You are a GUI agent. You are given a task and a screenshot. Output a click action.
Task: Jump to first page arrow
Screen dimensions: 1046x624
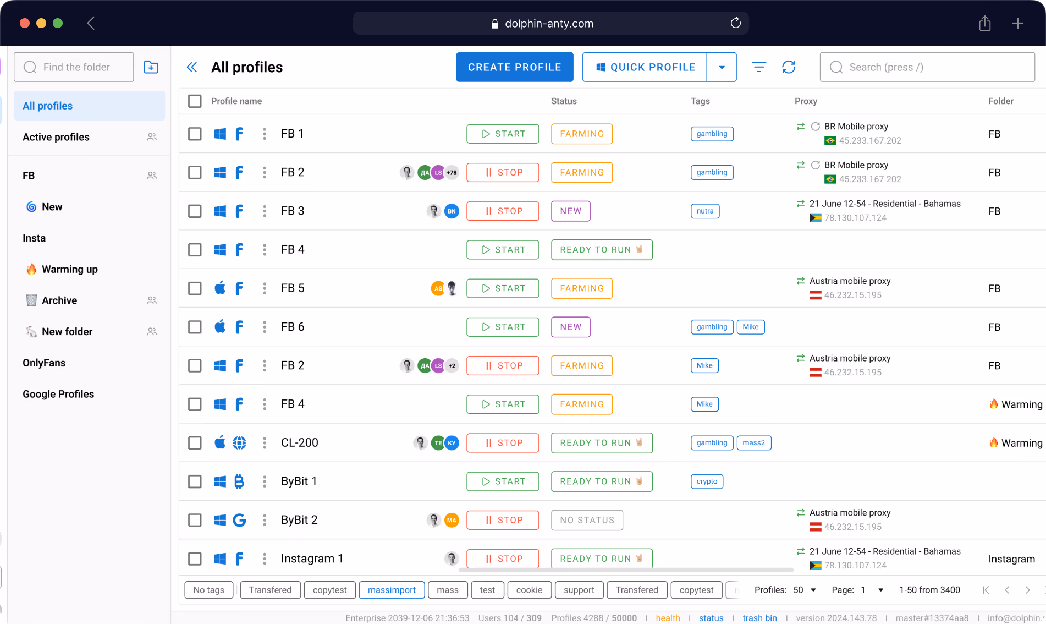pyautogui.click(x=986, y=590)
